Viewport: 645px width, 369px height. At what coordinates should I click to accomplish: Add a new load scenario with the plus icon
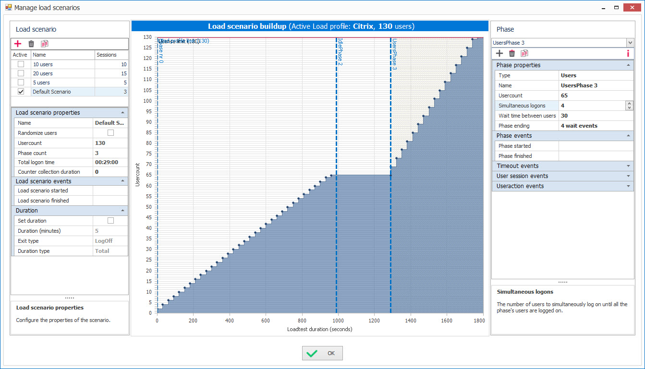point(18,44)
